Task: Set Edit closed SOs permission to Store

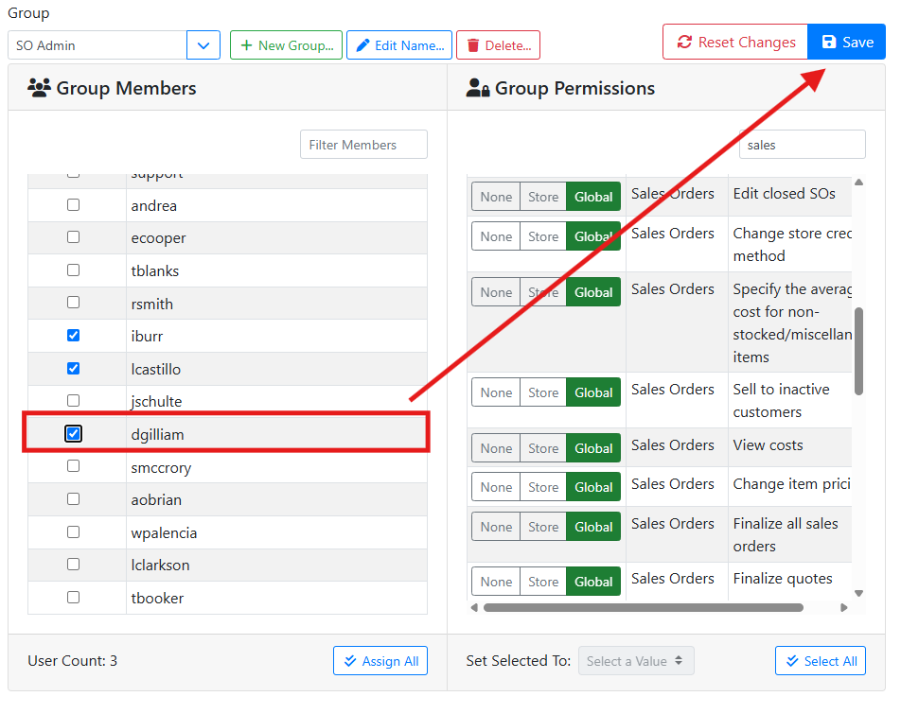Action: (543, 197)
